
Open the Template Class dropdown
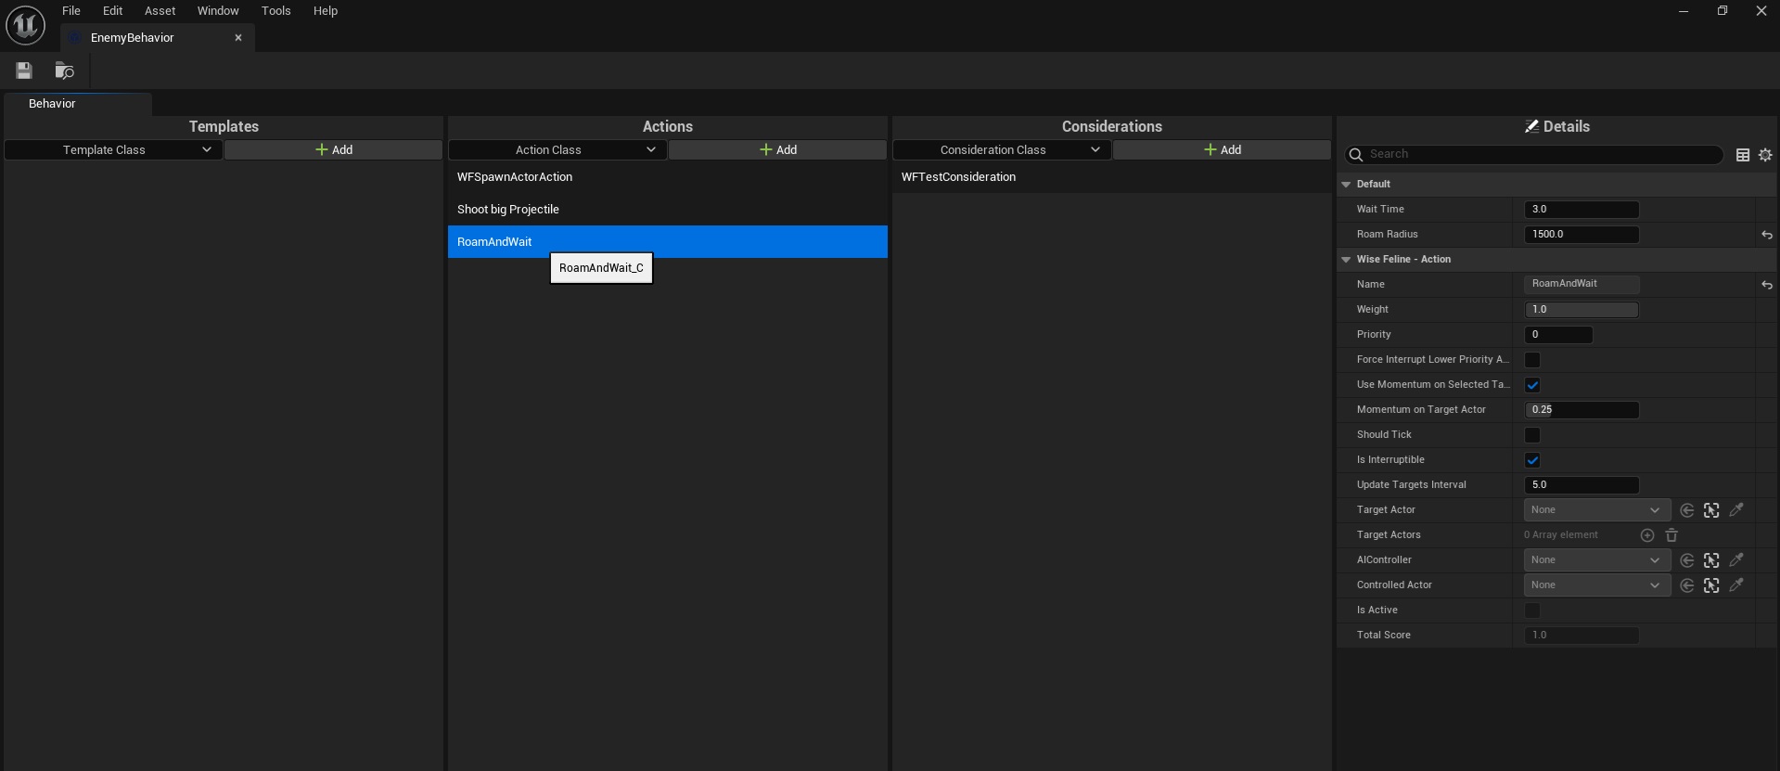tap(113, 150)
